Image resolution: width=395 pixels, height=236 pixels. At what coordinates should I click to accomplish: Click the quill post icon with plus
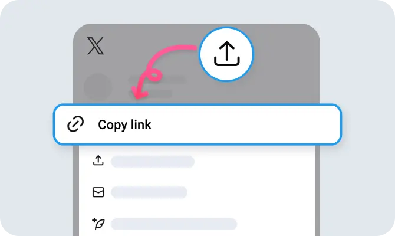coord(98,224)
